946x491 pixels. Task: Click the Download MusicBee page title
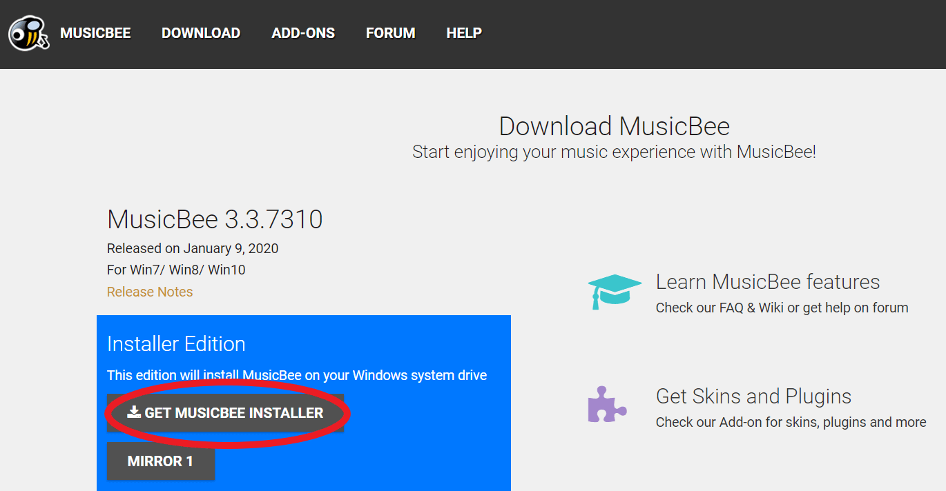pyautogui.click(x=614, y=126)
